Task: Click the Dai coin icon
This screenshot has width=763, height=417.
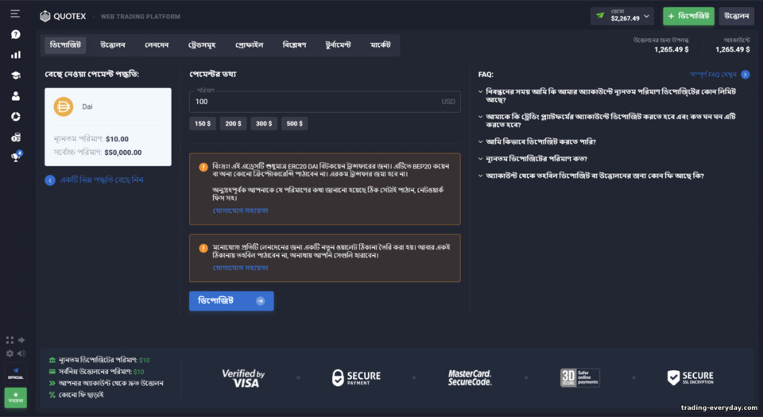Action: pos(64,106)
